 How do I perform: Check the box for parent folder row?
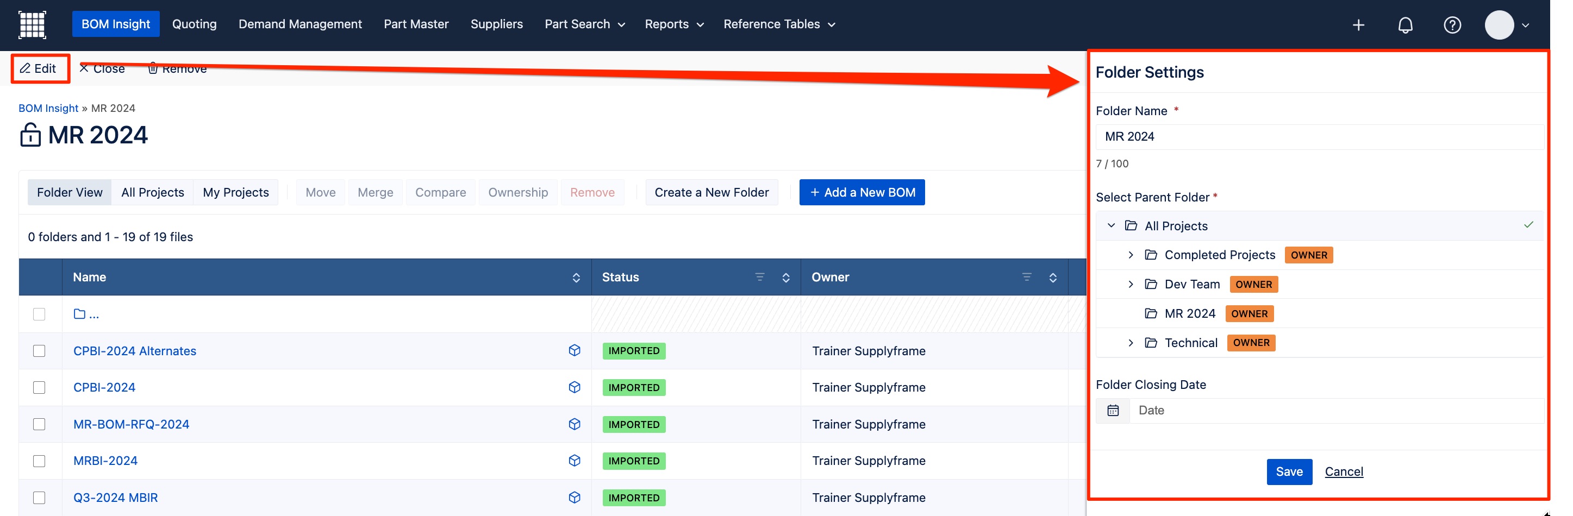tap(39, 314)
